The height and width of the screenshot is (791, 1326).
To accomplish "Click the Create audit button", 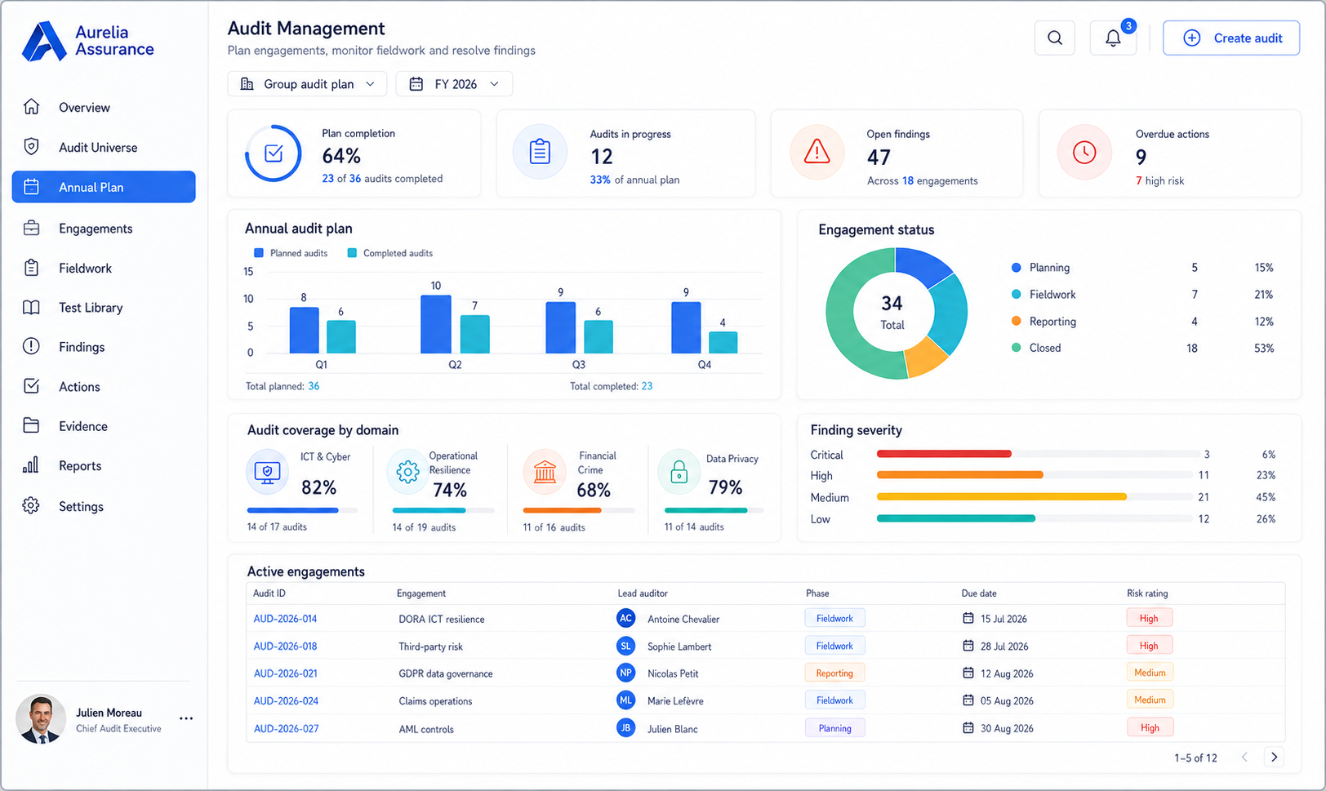I will coord(1230,38).
